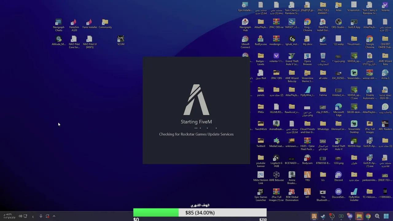This screenshot has width=393, height=221.
Task: Select the King - Chrome shortcut
Action: (x=307, y=25)
